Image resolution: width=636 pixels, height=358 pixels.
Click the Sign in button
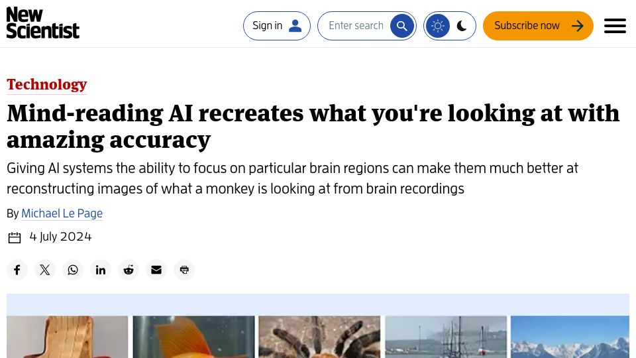pos(277,26)
